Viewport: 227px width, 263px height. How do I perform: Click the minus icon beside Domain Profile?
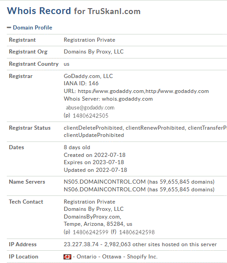pyautogui.click(x=9, y=28)
